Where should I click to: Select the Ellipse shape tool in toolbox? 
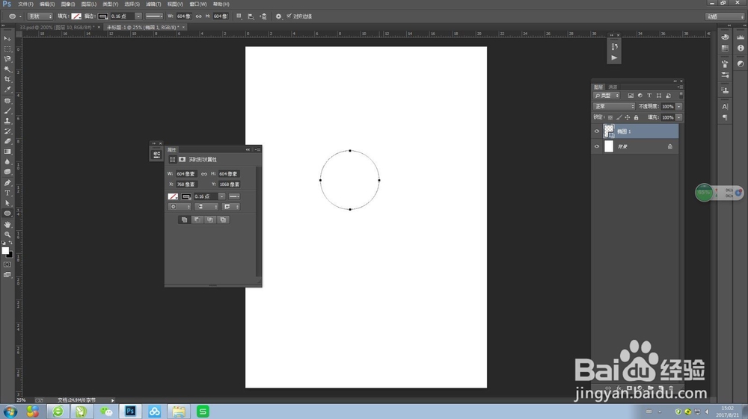(7, 214)
